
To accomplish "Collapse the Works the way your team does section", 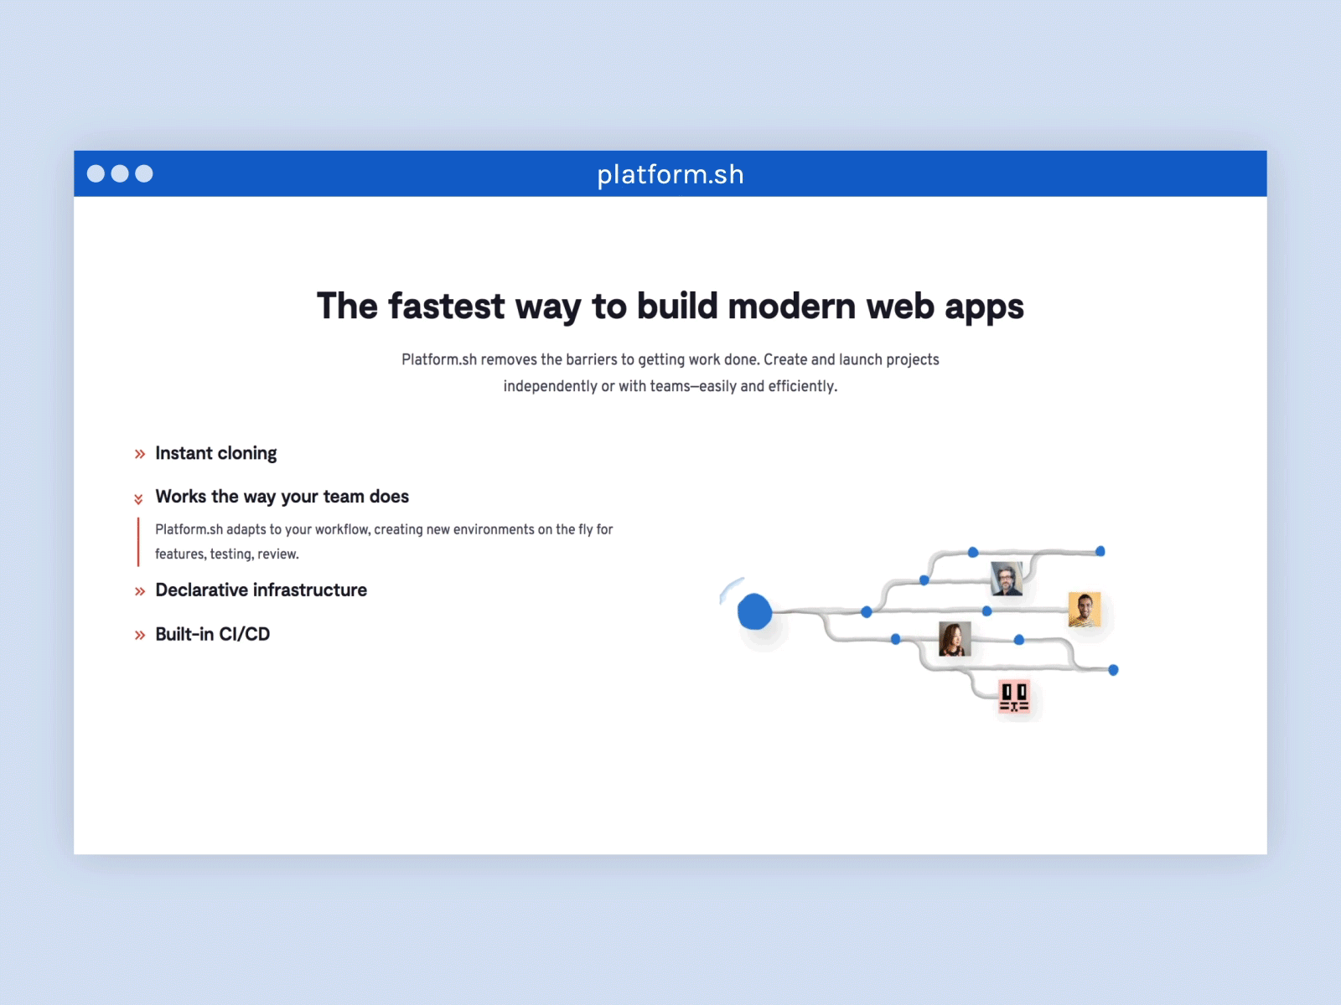I will tap(282, 497).
